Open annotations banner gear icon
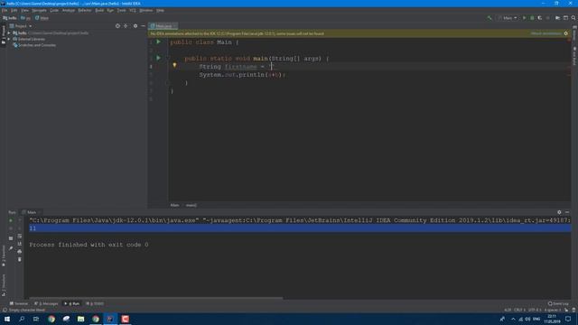 point(566,33)
